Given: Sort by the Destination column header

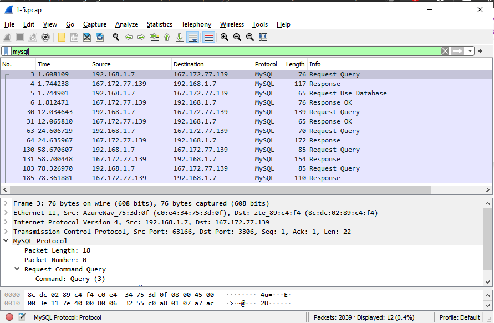Looking at the screenshot, I should point(212,64).
